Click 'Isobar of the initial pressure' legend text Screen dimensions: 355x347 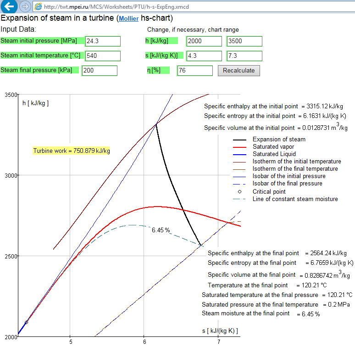click(289, 176)
